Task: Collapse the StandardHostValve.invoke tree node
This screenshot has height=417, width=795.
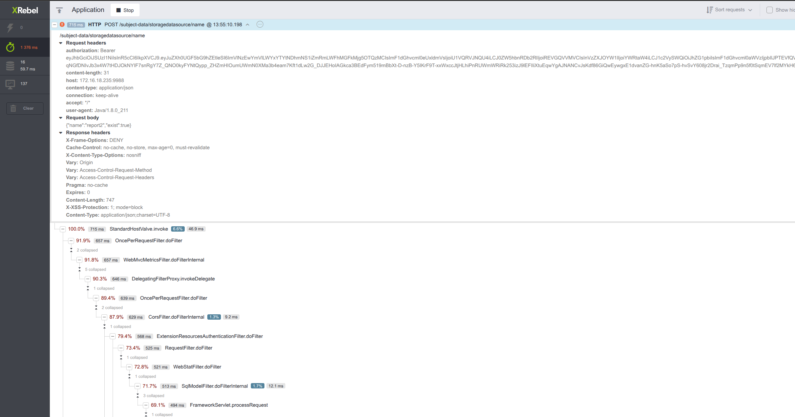Action: (63, 229)
